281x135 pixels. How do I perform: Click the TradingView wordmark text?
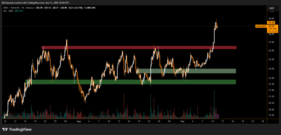[20, 130]
